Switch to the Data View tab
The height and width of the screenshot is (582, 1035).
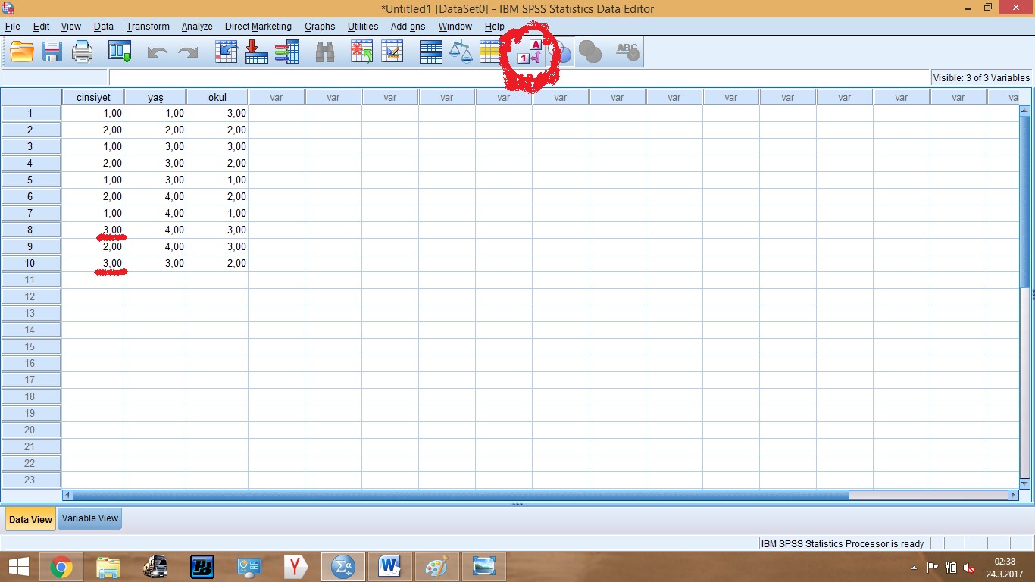pyautogui.click(x=30, y=519)
